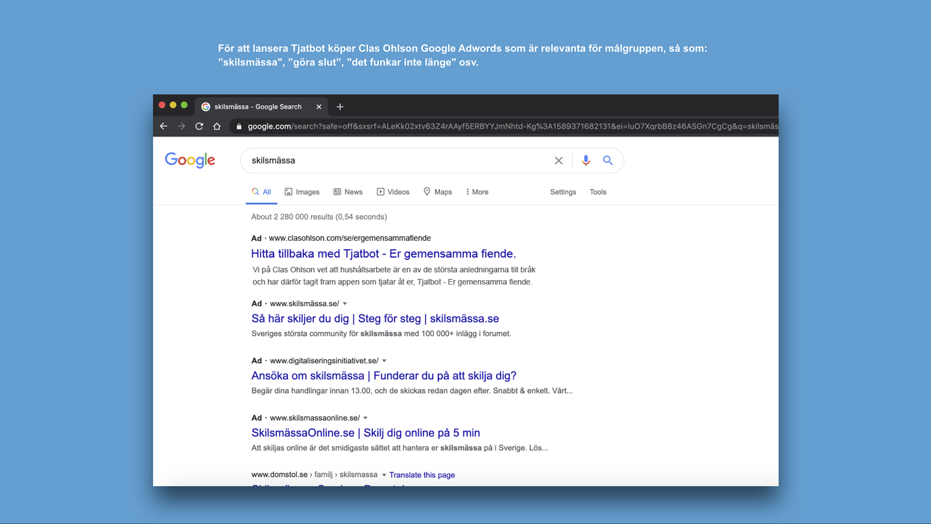The width and height of the screenshot is (931, 524).
Task: Expand dropdown arrow beside www.skilsmässa.se/
Action: [345, 304]
